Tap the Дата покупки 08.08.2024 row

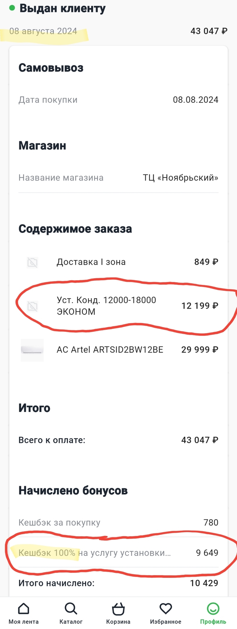(x=118, y=100)
